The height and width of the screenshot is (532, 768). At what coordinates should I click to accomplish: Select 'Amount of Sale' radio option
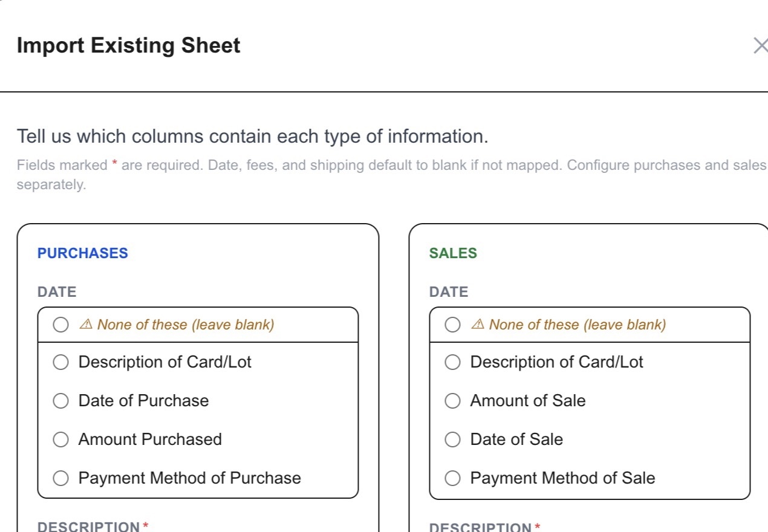(x=452, y=401)
